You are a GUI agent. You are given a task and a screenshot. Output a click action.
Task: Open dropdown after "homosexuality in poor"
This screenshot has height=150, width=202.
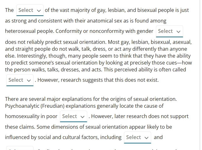click(x=74, y=116)
